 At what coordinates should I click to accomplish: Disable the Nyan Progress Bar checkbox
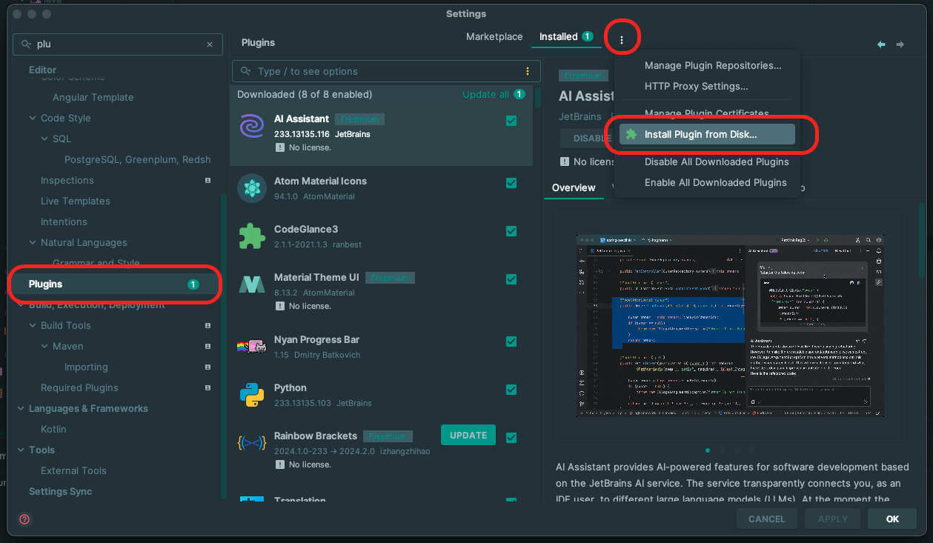511,342
